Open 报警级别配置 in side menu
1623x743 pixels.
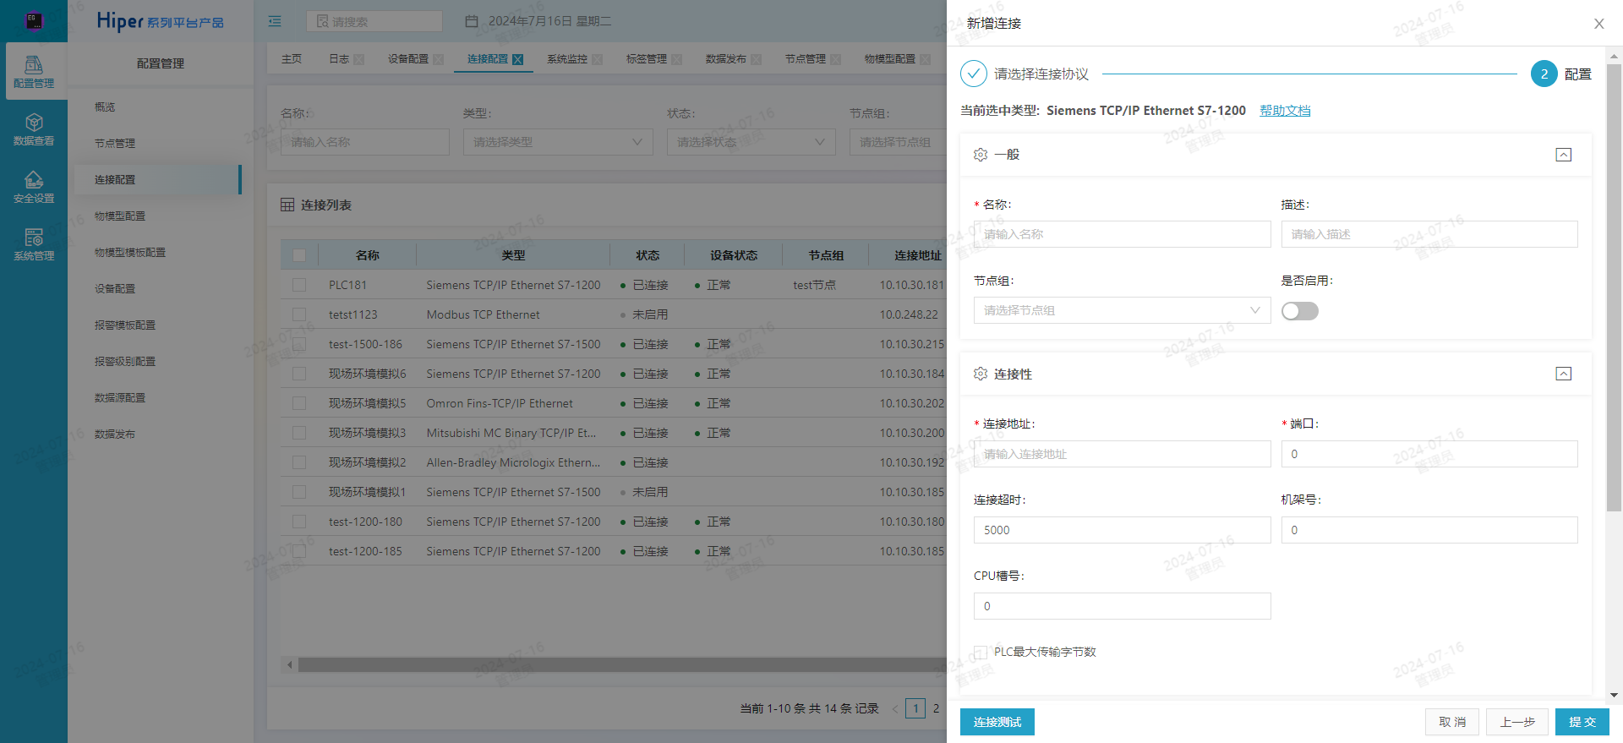[x=125, y=362]
